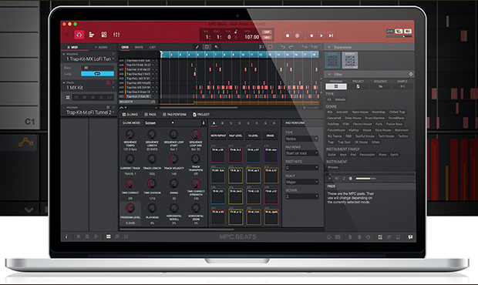Toggle Half Level
Screen dimensions: 478x285
point(236,136)
